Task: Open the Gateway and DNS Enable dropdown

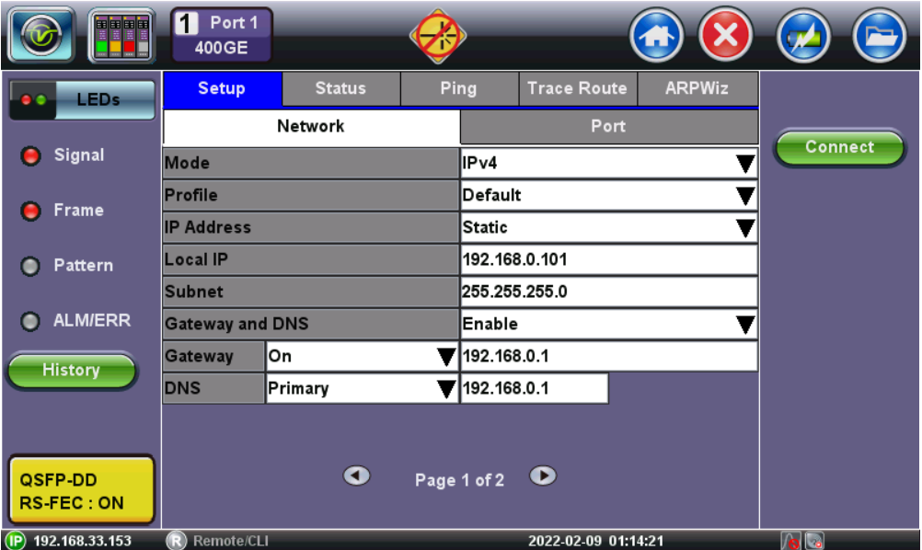Action: tap(608, 324)
